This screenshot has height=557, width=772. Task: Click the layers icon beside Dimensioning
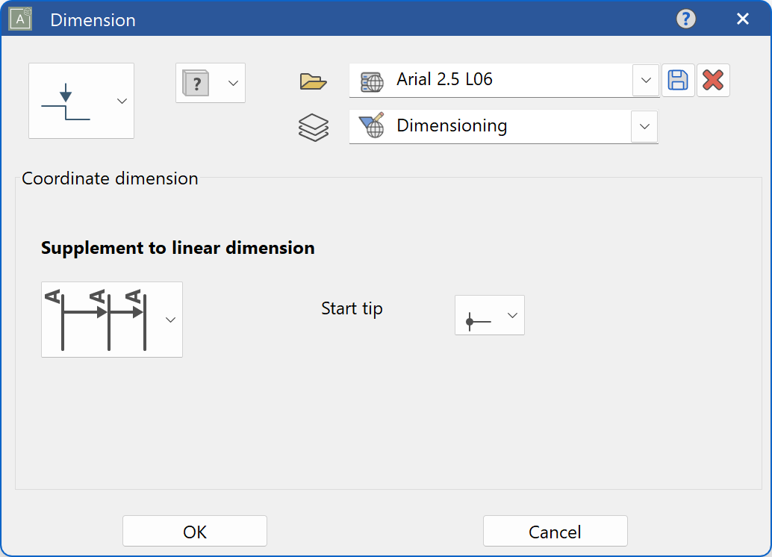click(313, 126)
